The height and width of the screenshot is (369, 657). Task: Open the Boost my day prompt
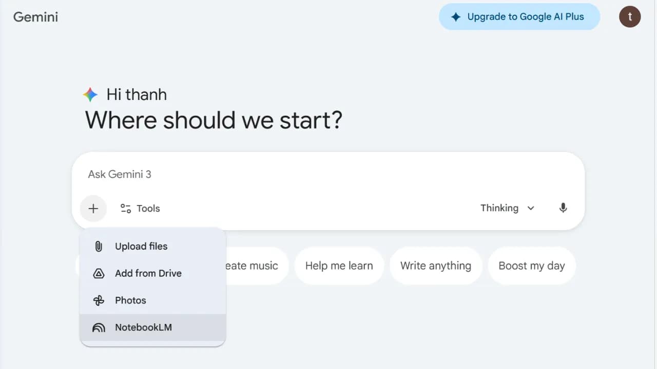point(532,265)
